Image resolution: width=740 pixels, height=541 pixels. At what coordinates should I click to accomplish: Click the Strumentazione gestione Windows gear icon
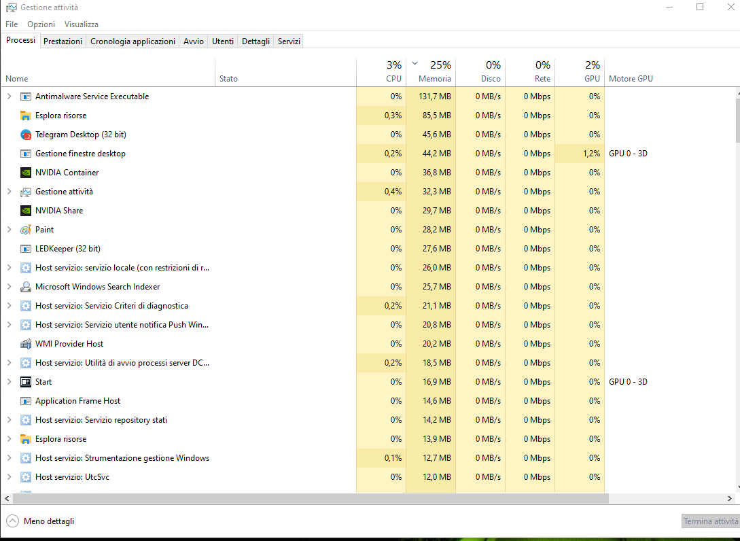[26, 458]
